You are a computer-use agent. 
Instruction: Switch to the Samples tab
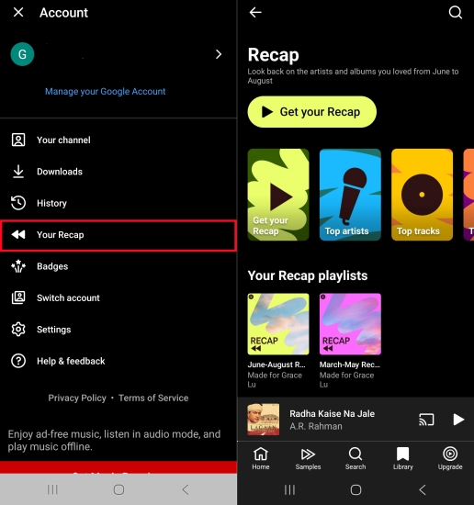tap(308, 458)
